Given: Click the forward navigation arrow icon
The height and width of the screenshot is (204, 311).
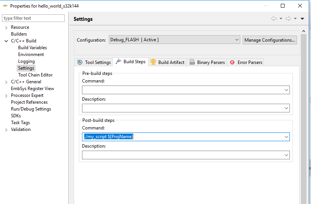Looking at the screenshot, I should [288, 19].
